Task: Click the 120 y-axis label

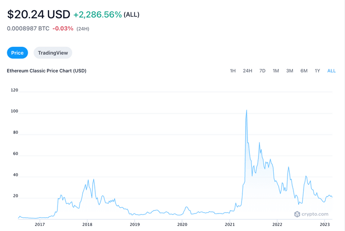Action: pos(15,90)
